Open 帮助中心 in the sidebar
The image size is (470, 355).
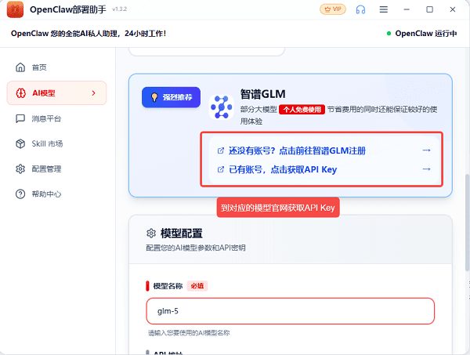tap(56, 194)
